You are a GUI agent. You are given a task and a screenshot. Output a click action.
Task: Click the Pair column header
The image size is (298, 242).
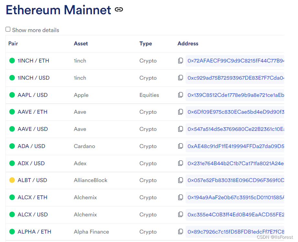pyautogui.click(x=13, y=43)
